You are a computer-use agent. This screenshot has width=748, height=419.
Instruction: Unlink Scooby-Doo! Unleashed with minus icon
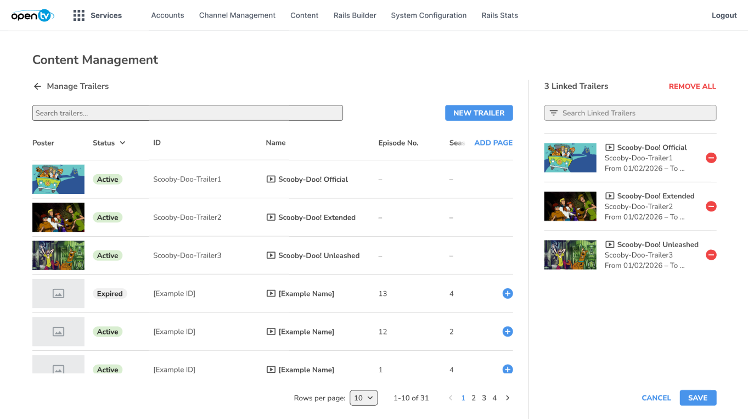(x=711, y=255)
